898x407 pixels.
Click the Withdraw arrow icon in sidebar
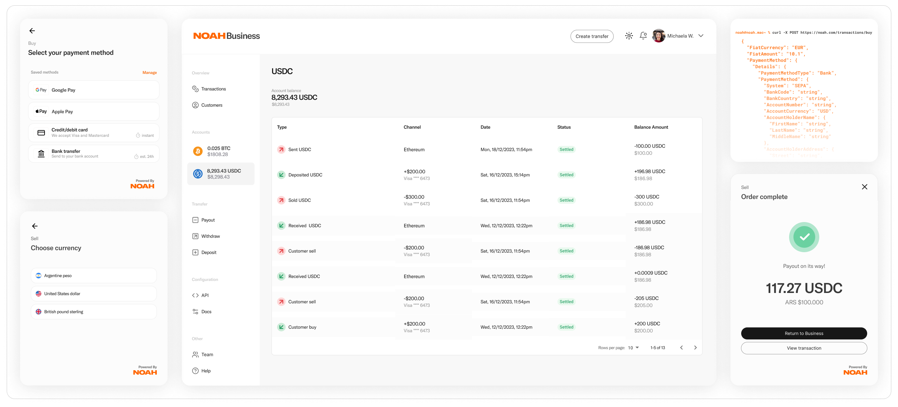[x=195, y=236]
